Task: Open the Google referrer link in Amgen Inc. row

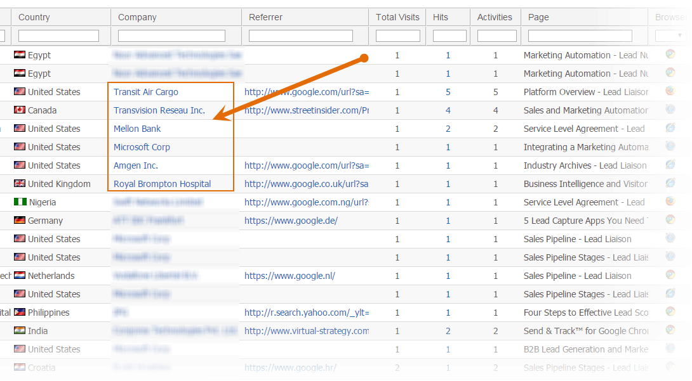Action: [307, 165]
